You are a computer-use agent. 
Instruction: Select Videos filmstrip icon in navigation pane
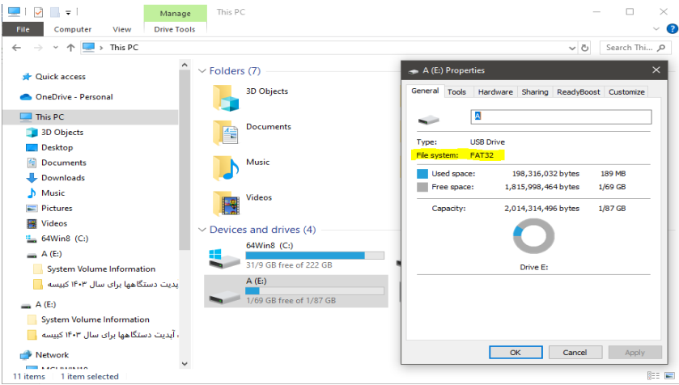point(32,224)
